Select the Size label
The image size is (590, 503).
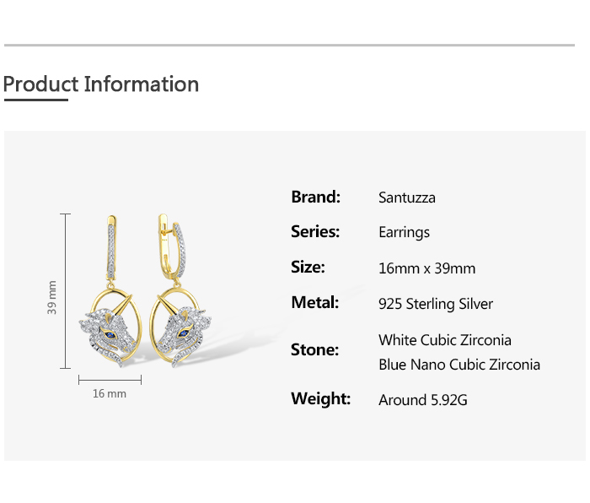coord(308,267)
